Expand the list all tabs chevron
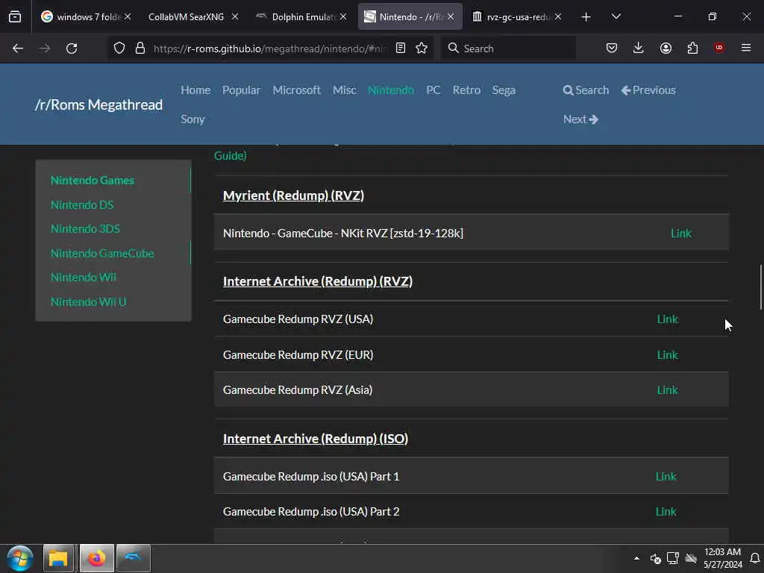 tap(616, 16)
